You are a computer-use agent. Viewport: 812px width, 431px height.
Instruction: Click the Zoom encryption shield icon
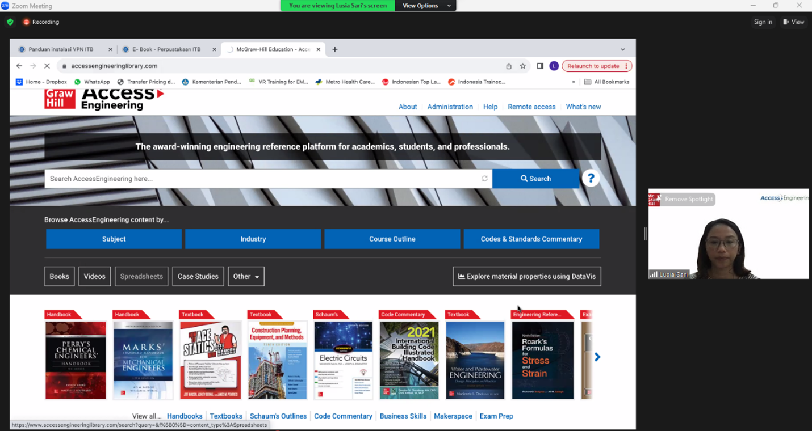click(10, 22)
